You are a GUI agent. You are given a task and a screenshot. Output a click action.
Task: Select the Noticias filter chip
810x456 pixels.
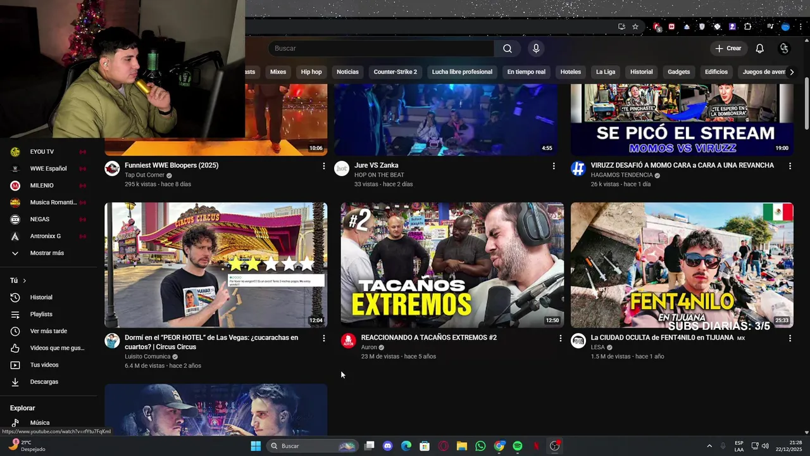coord(347,72)
